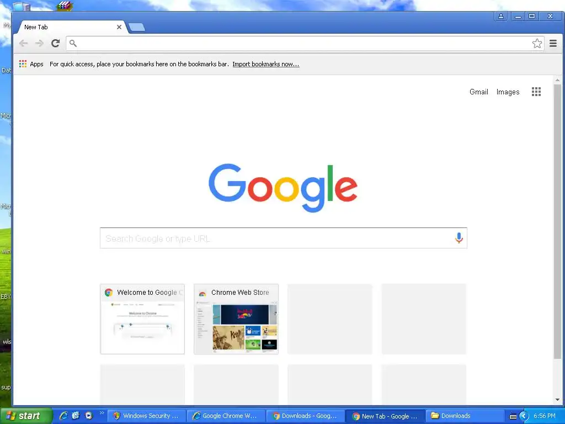Reload the current page
The image size is (565, 424).
55,43
